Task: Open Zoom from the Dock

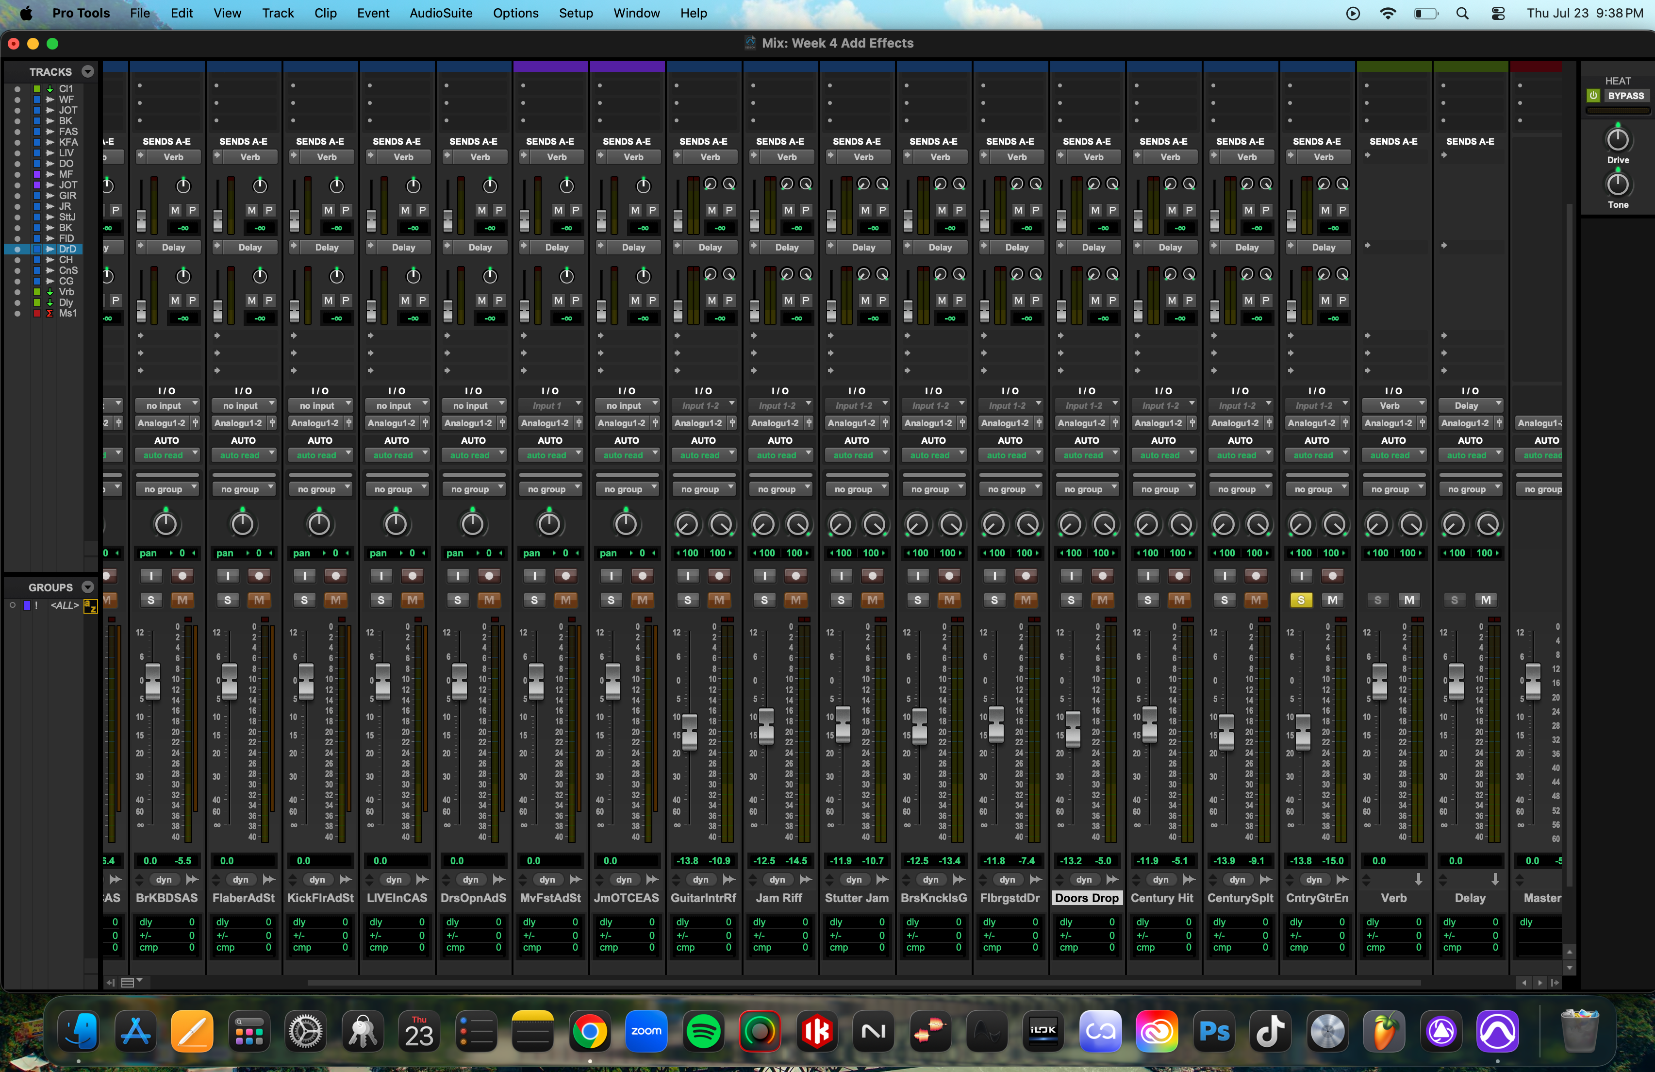Action: [646, 1032]
